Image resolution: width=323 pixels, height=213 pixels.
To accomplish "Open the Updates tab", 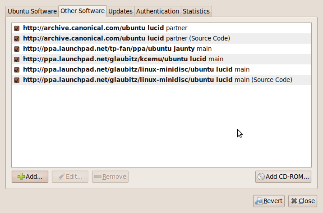I will click(120, 11).
